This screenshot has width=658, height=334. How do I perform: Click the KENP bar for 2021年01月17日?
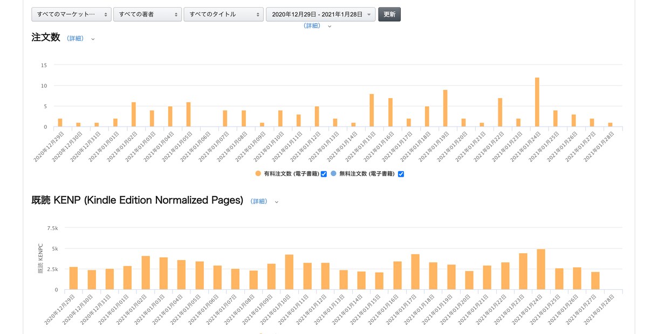click(x=415, y=272)
